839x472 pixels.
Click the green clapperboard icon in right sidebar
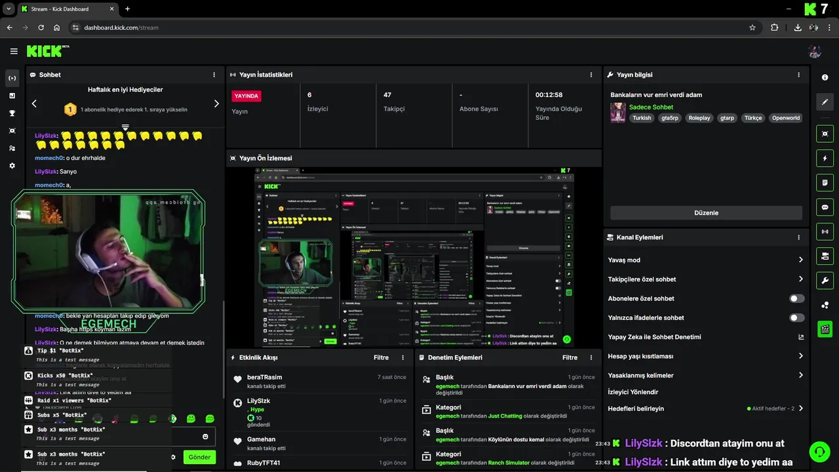(x=825, y=329)
